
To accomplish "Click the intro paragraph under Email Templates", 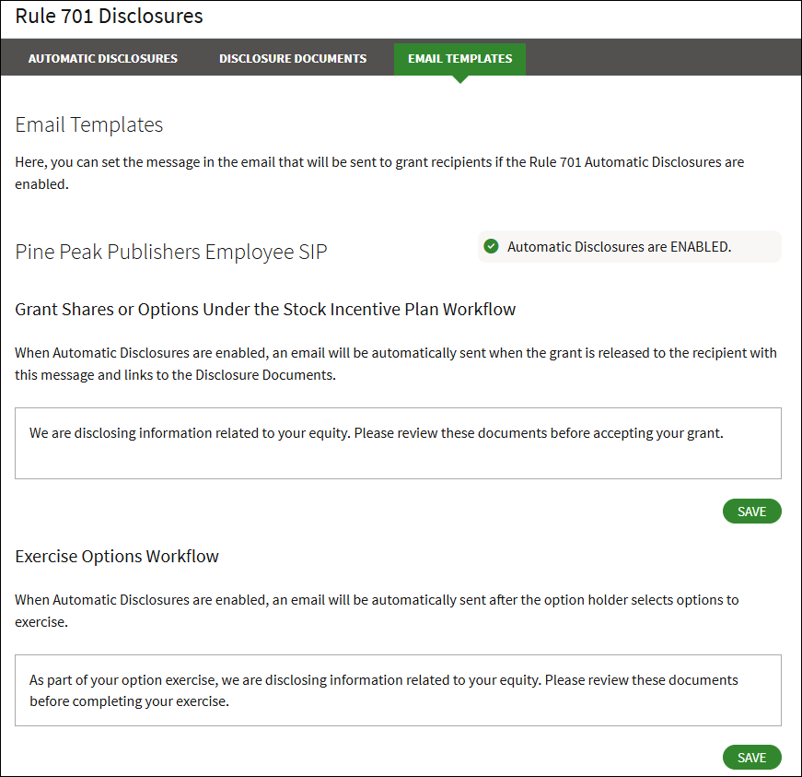I will point(379,172).
